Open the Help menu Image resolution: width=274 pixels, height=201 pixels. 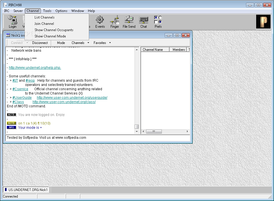[91, 11]
